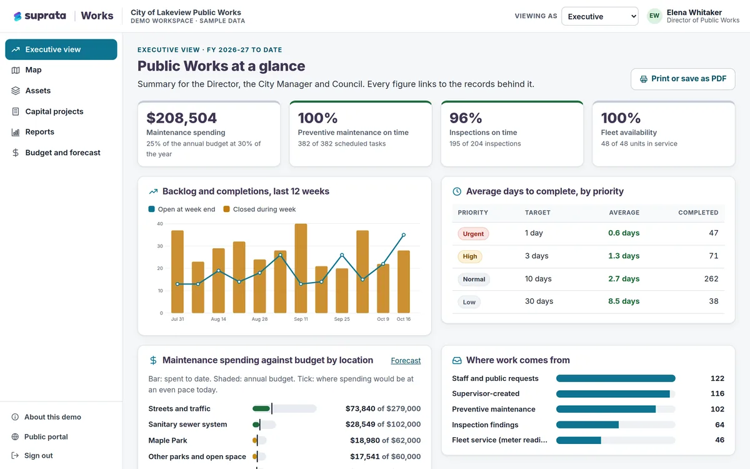The height and width of the screenshot is (469, 750).
Task: Open the $208,504 Maintenance spending card
Action: 209,134
